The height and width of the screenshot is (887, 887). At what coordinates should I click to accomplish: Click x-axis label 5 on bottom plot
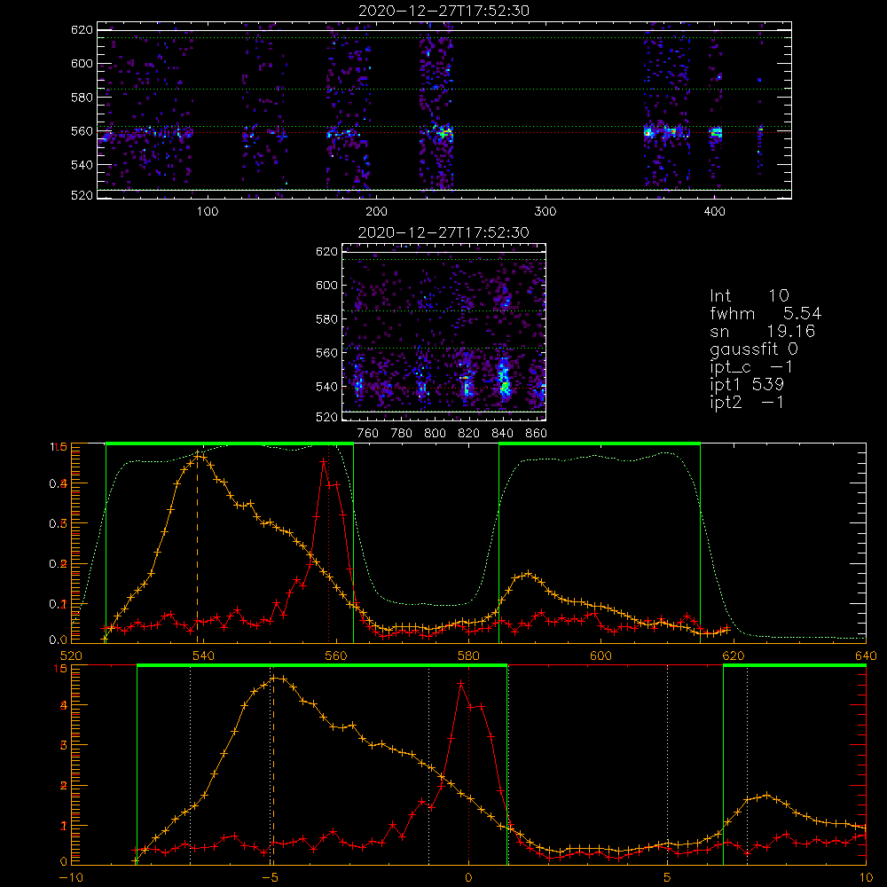(668, 878)
